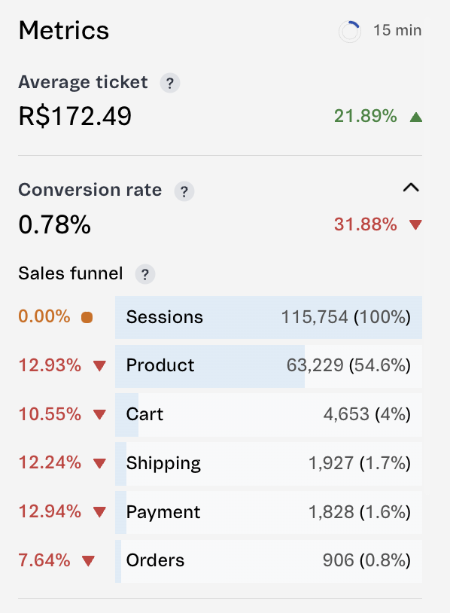
Task: Click the R$172.49 average ticket value
Action: 75,116
